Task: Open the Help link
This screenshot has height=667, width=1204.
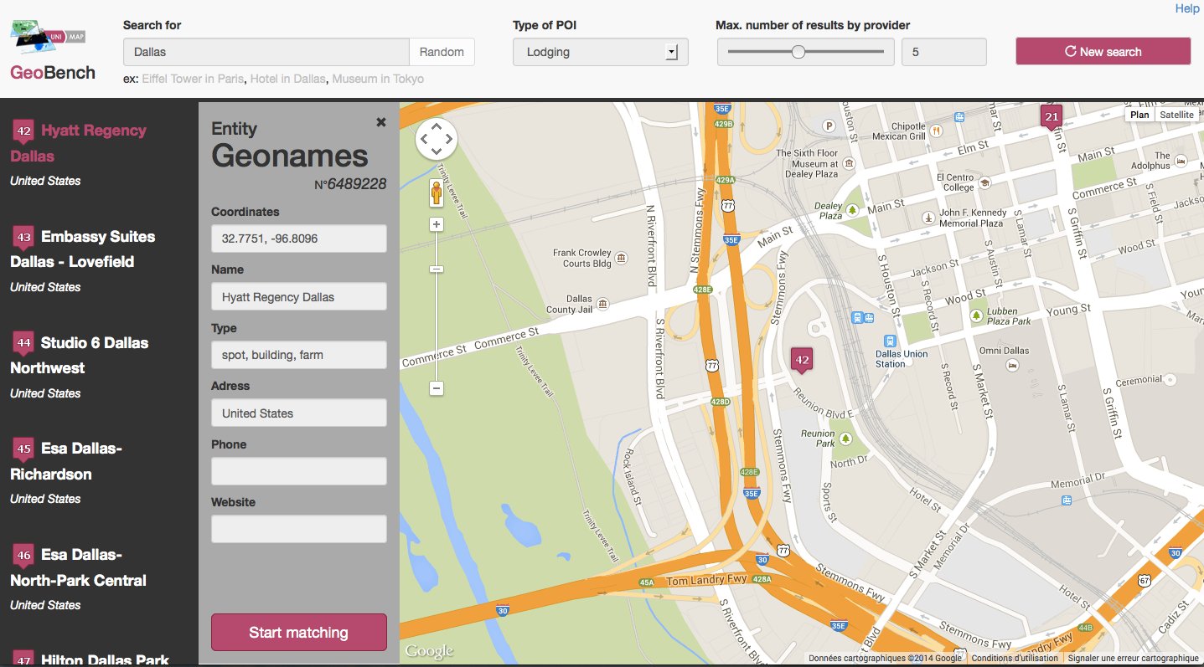Action: tap(1187, 8)
